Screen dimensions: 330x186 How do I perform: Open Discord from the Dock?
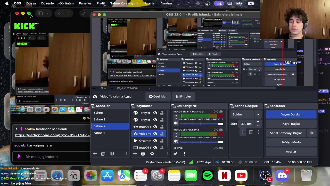pyautogui.click(x=282, y=176)
